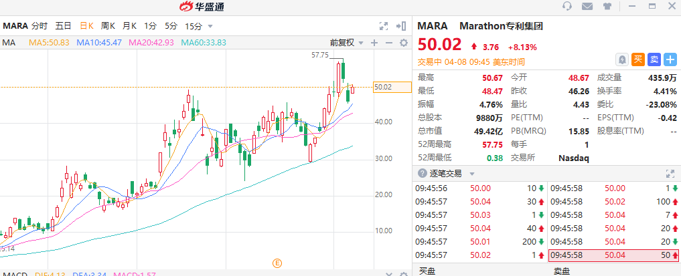Click the current price tag 50.02 on axis
Screen dimensions: 681x276
click(392, 87)
